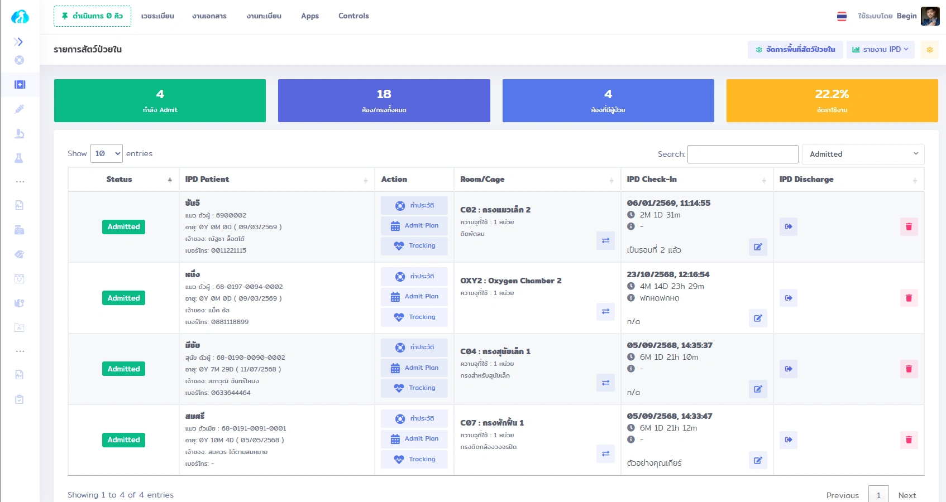Image resolution: width=946 pixels, height=502 pixels.
Task: Expand the รายงาน IPD report dropdown
Action: tap(880, 50)
